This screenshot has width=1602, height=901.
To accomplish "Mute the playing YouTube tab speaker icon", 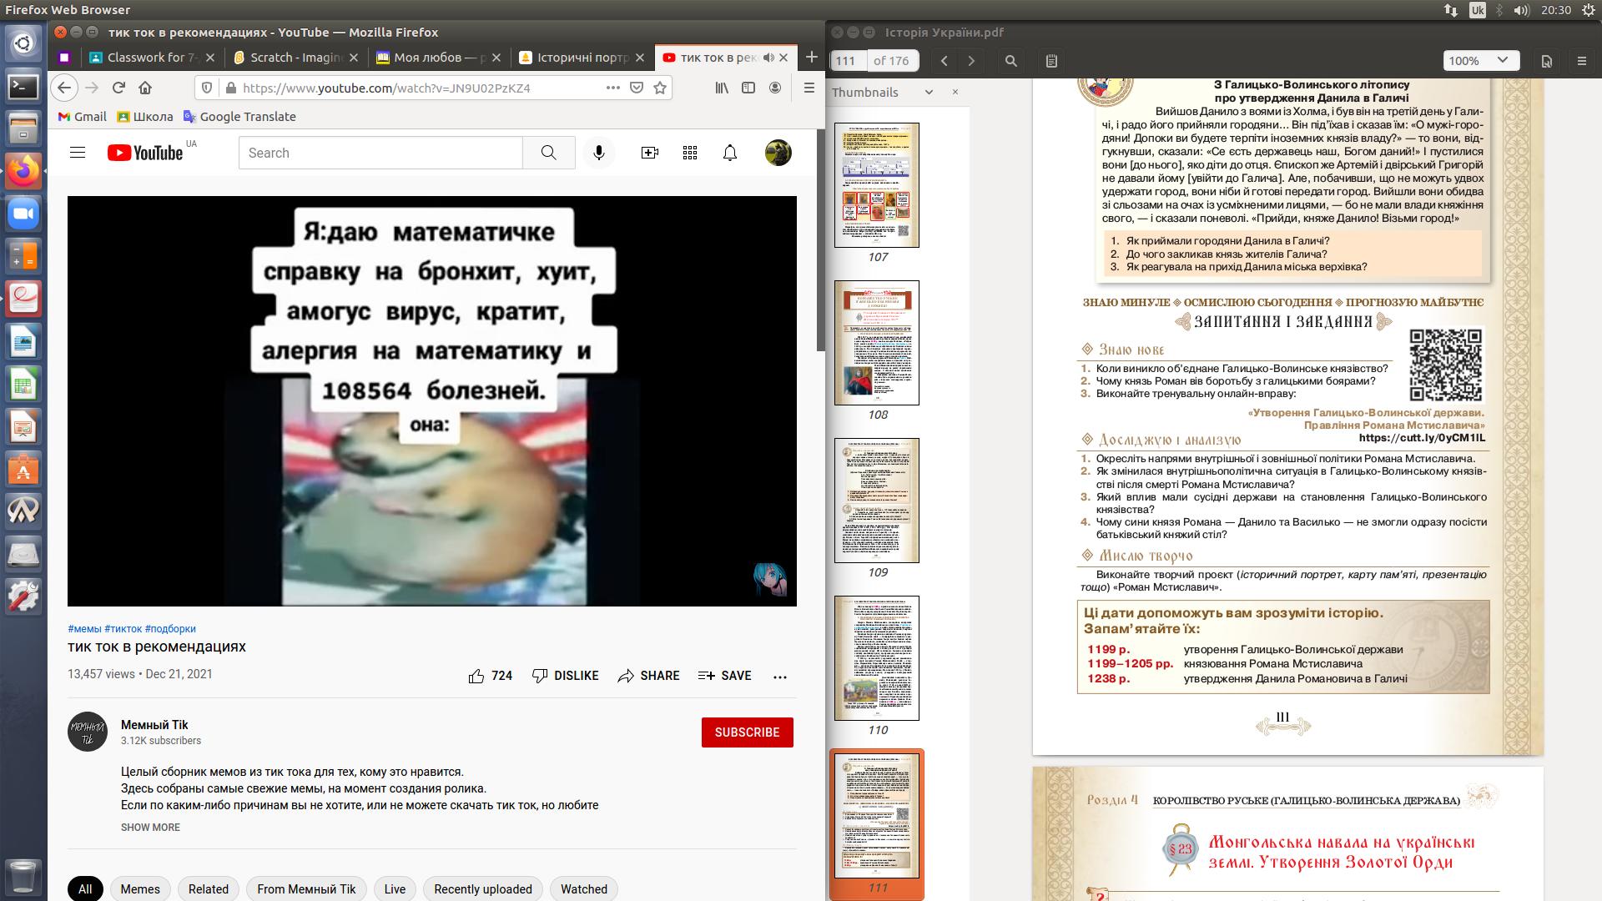I will (768, 58).
